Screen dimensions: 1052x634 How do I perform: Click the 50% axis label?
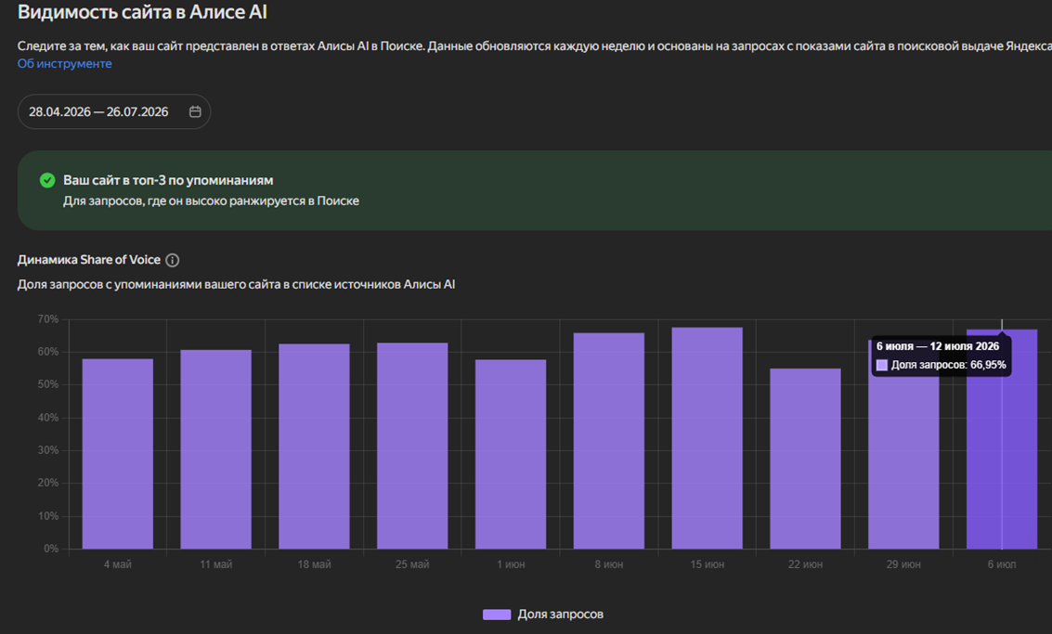[47, 384]
